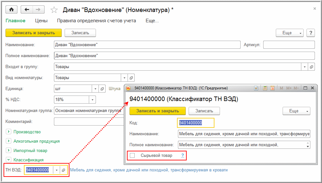Open the Единица dropdown list
The height and width of the screenshot is (183, 322).
point(95,89)
